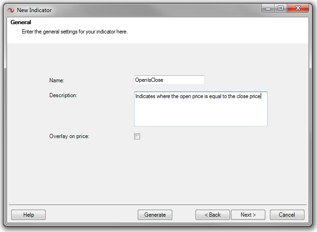Cancel the indicator wizard
317x232 pixels.
point(287,215)
